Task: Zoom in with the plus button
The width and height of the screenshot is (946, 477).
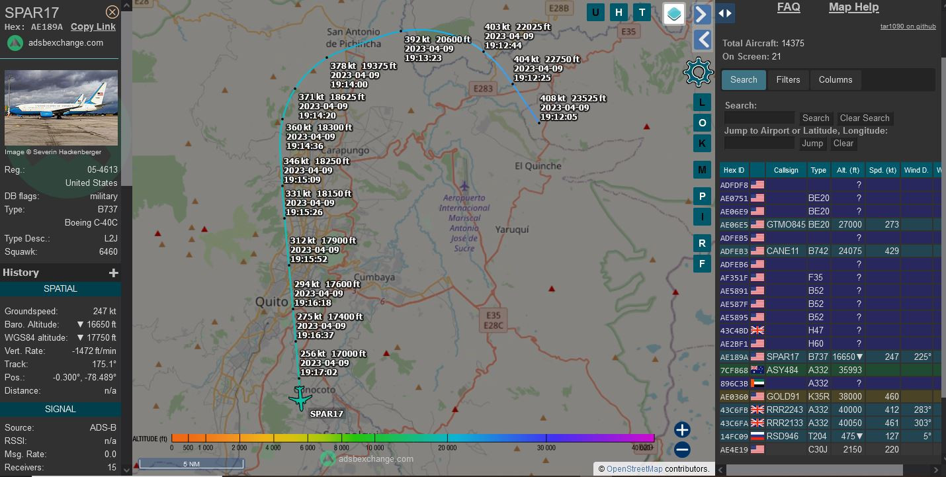Action: [x=682, y=430]
